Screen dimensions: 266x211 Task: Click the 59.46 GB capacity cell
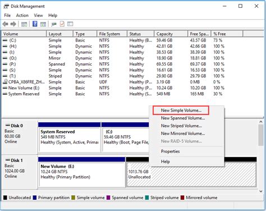coord(164,40)
